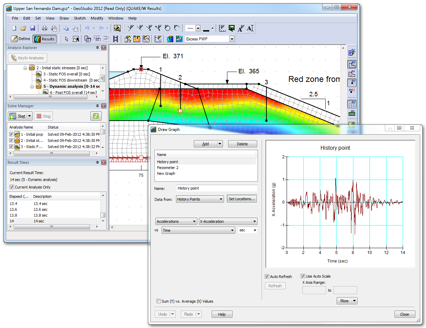Viewport: 426px width, 328px height.
Task: Uncheck Auto Refresh in Draw Graph
Action: click(x=267, y=276)
